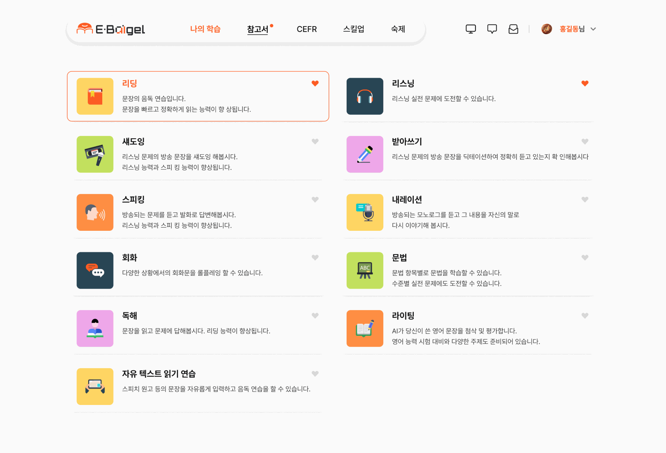The image size is (666, 453).
Task: Click the user profile avatar photo
Action: [x=547, y=29]
